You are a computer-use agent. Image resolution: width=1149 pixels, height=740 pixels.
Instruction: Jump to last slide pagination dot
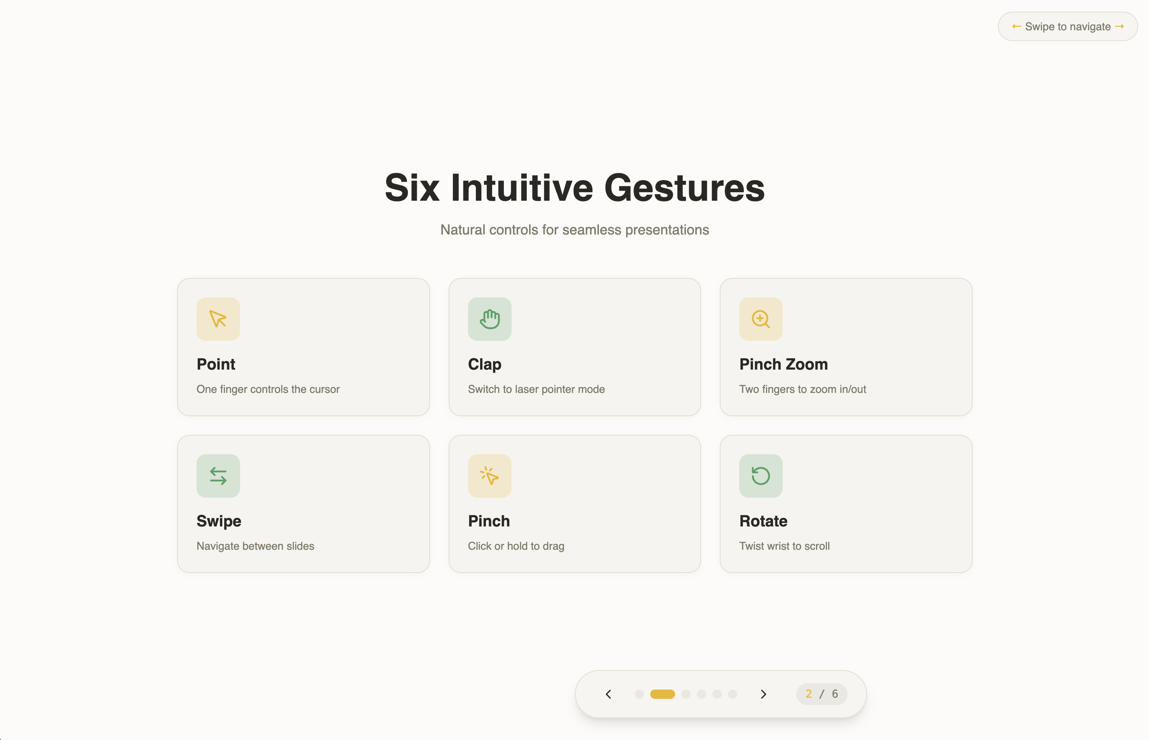[732, 694]
